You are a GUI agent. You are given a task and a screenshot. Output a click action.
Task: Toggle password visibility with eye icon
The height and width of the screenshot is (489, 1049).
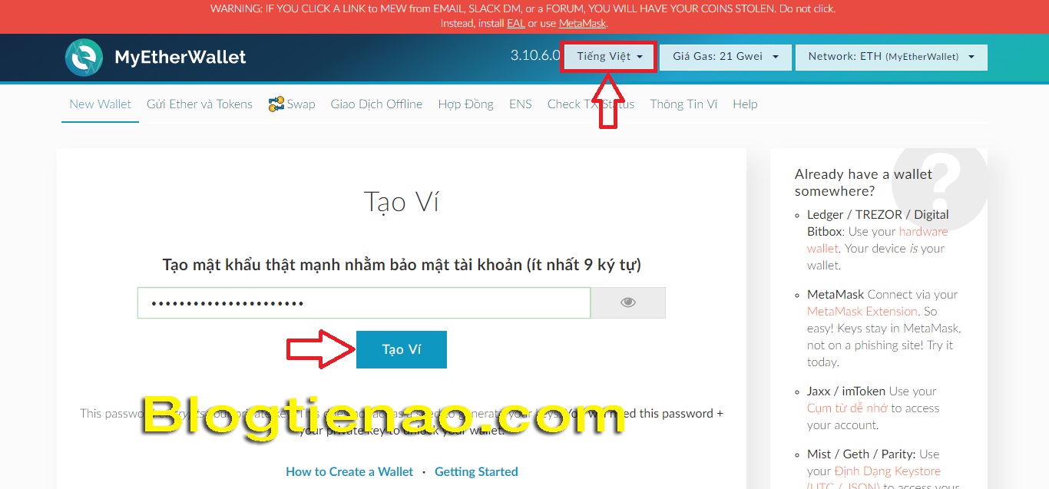[628, 302]
